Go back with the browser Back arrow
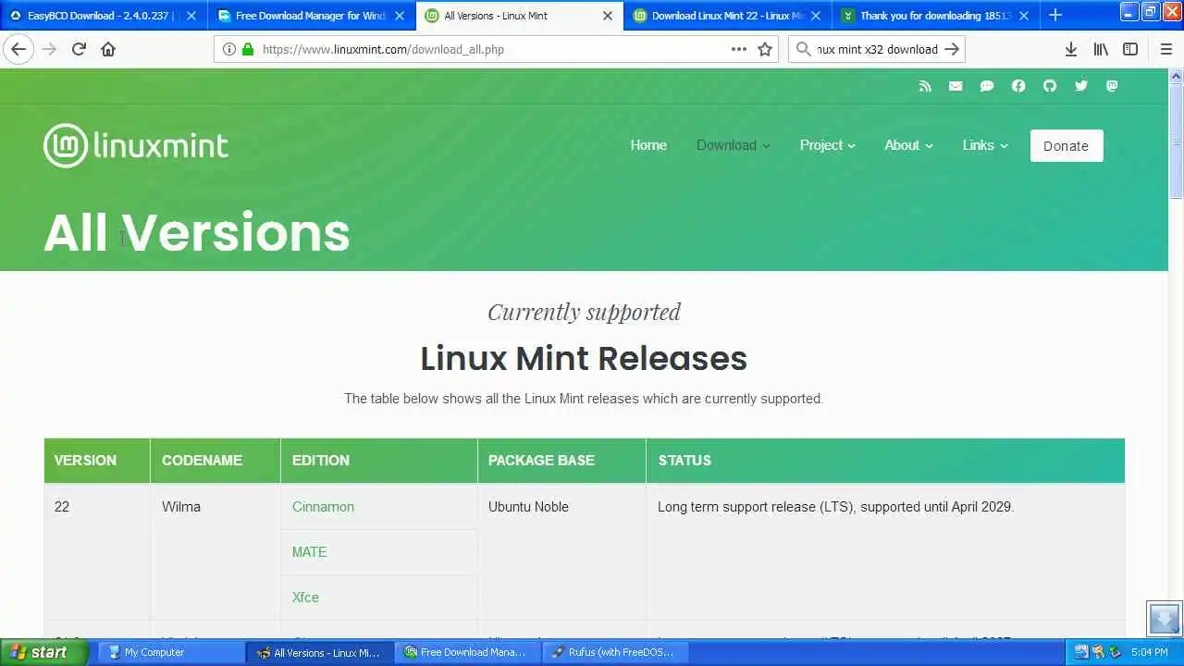1184x666 pixels. (18, 49)
